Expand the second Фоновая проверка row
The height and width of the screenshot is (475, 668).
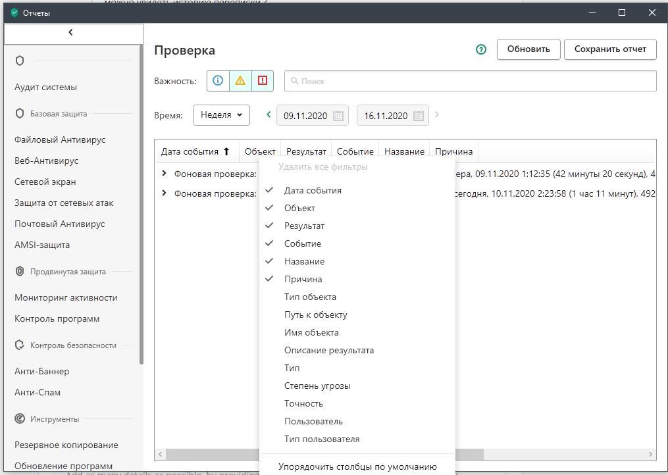click(x=165, y=193)
